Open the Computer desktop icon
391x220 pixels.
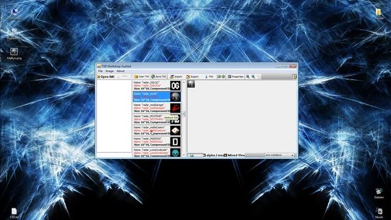[x=14, y=14]
